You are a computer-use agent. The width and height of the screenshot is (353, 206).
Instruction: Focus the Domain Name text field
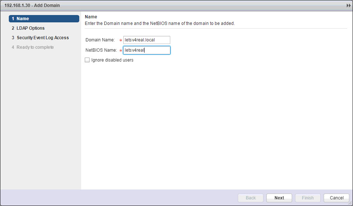click(x=146, y=40)
